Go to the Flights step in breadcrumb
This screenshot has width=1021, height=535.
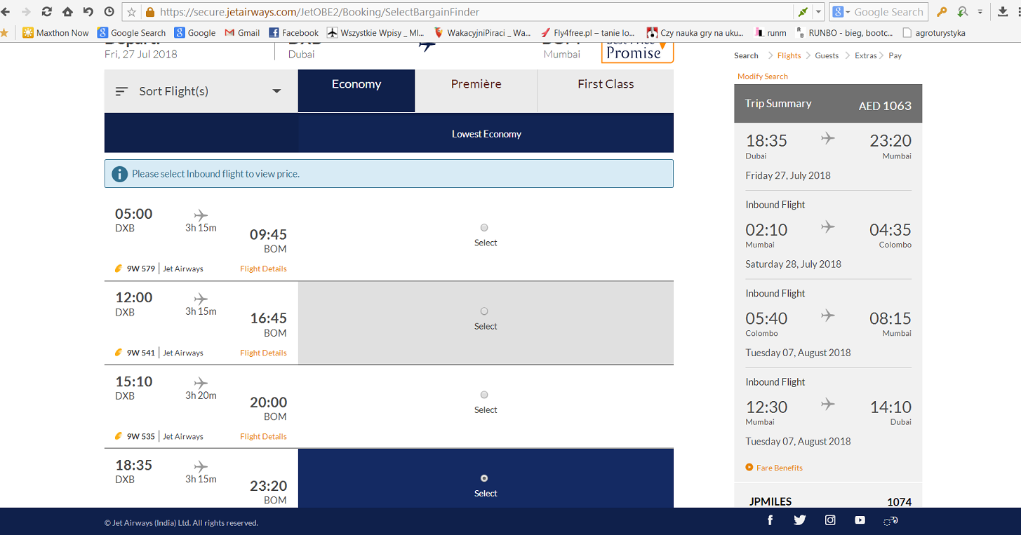(789, 55)
